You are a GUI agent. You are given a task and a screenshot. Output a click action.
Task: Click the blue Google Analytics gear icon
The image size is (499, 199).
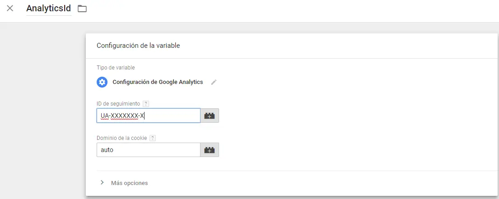pos(102,82)
